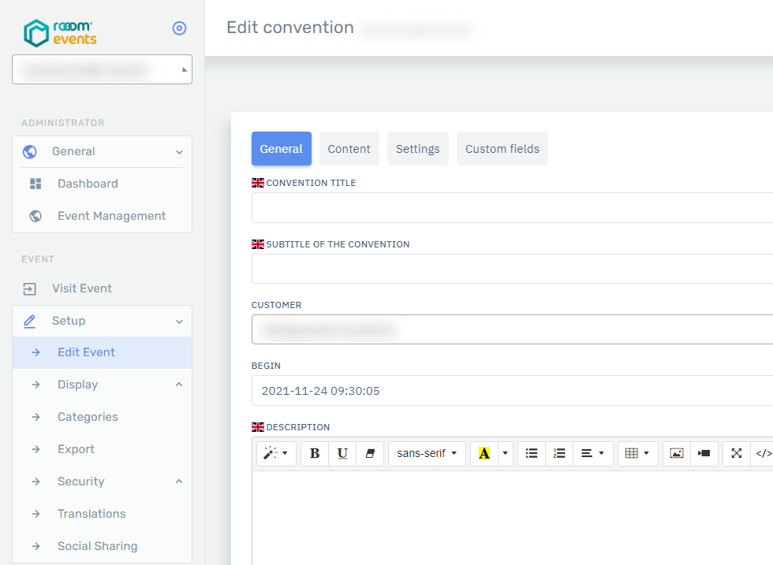773x565 pixels.
Task: Collapse the General section chevron
Action: (180, 152)
